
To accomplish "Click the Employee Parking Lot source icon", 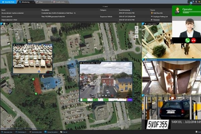I will coord(152,16).
